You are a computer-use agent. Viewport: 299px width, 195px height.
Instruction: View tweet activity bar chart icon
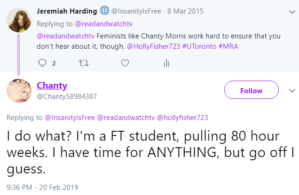point(166,63)
